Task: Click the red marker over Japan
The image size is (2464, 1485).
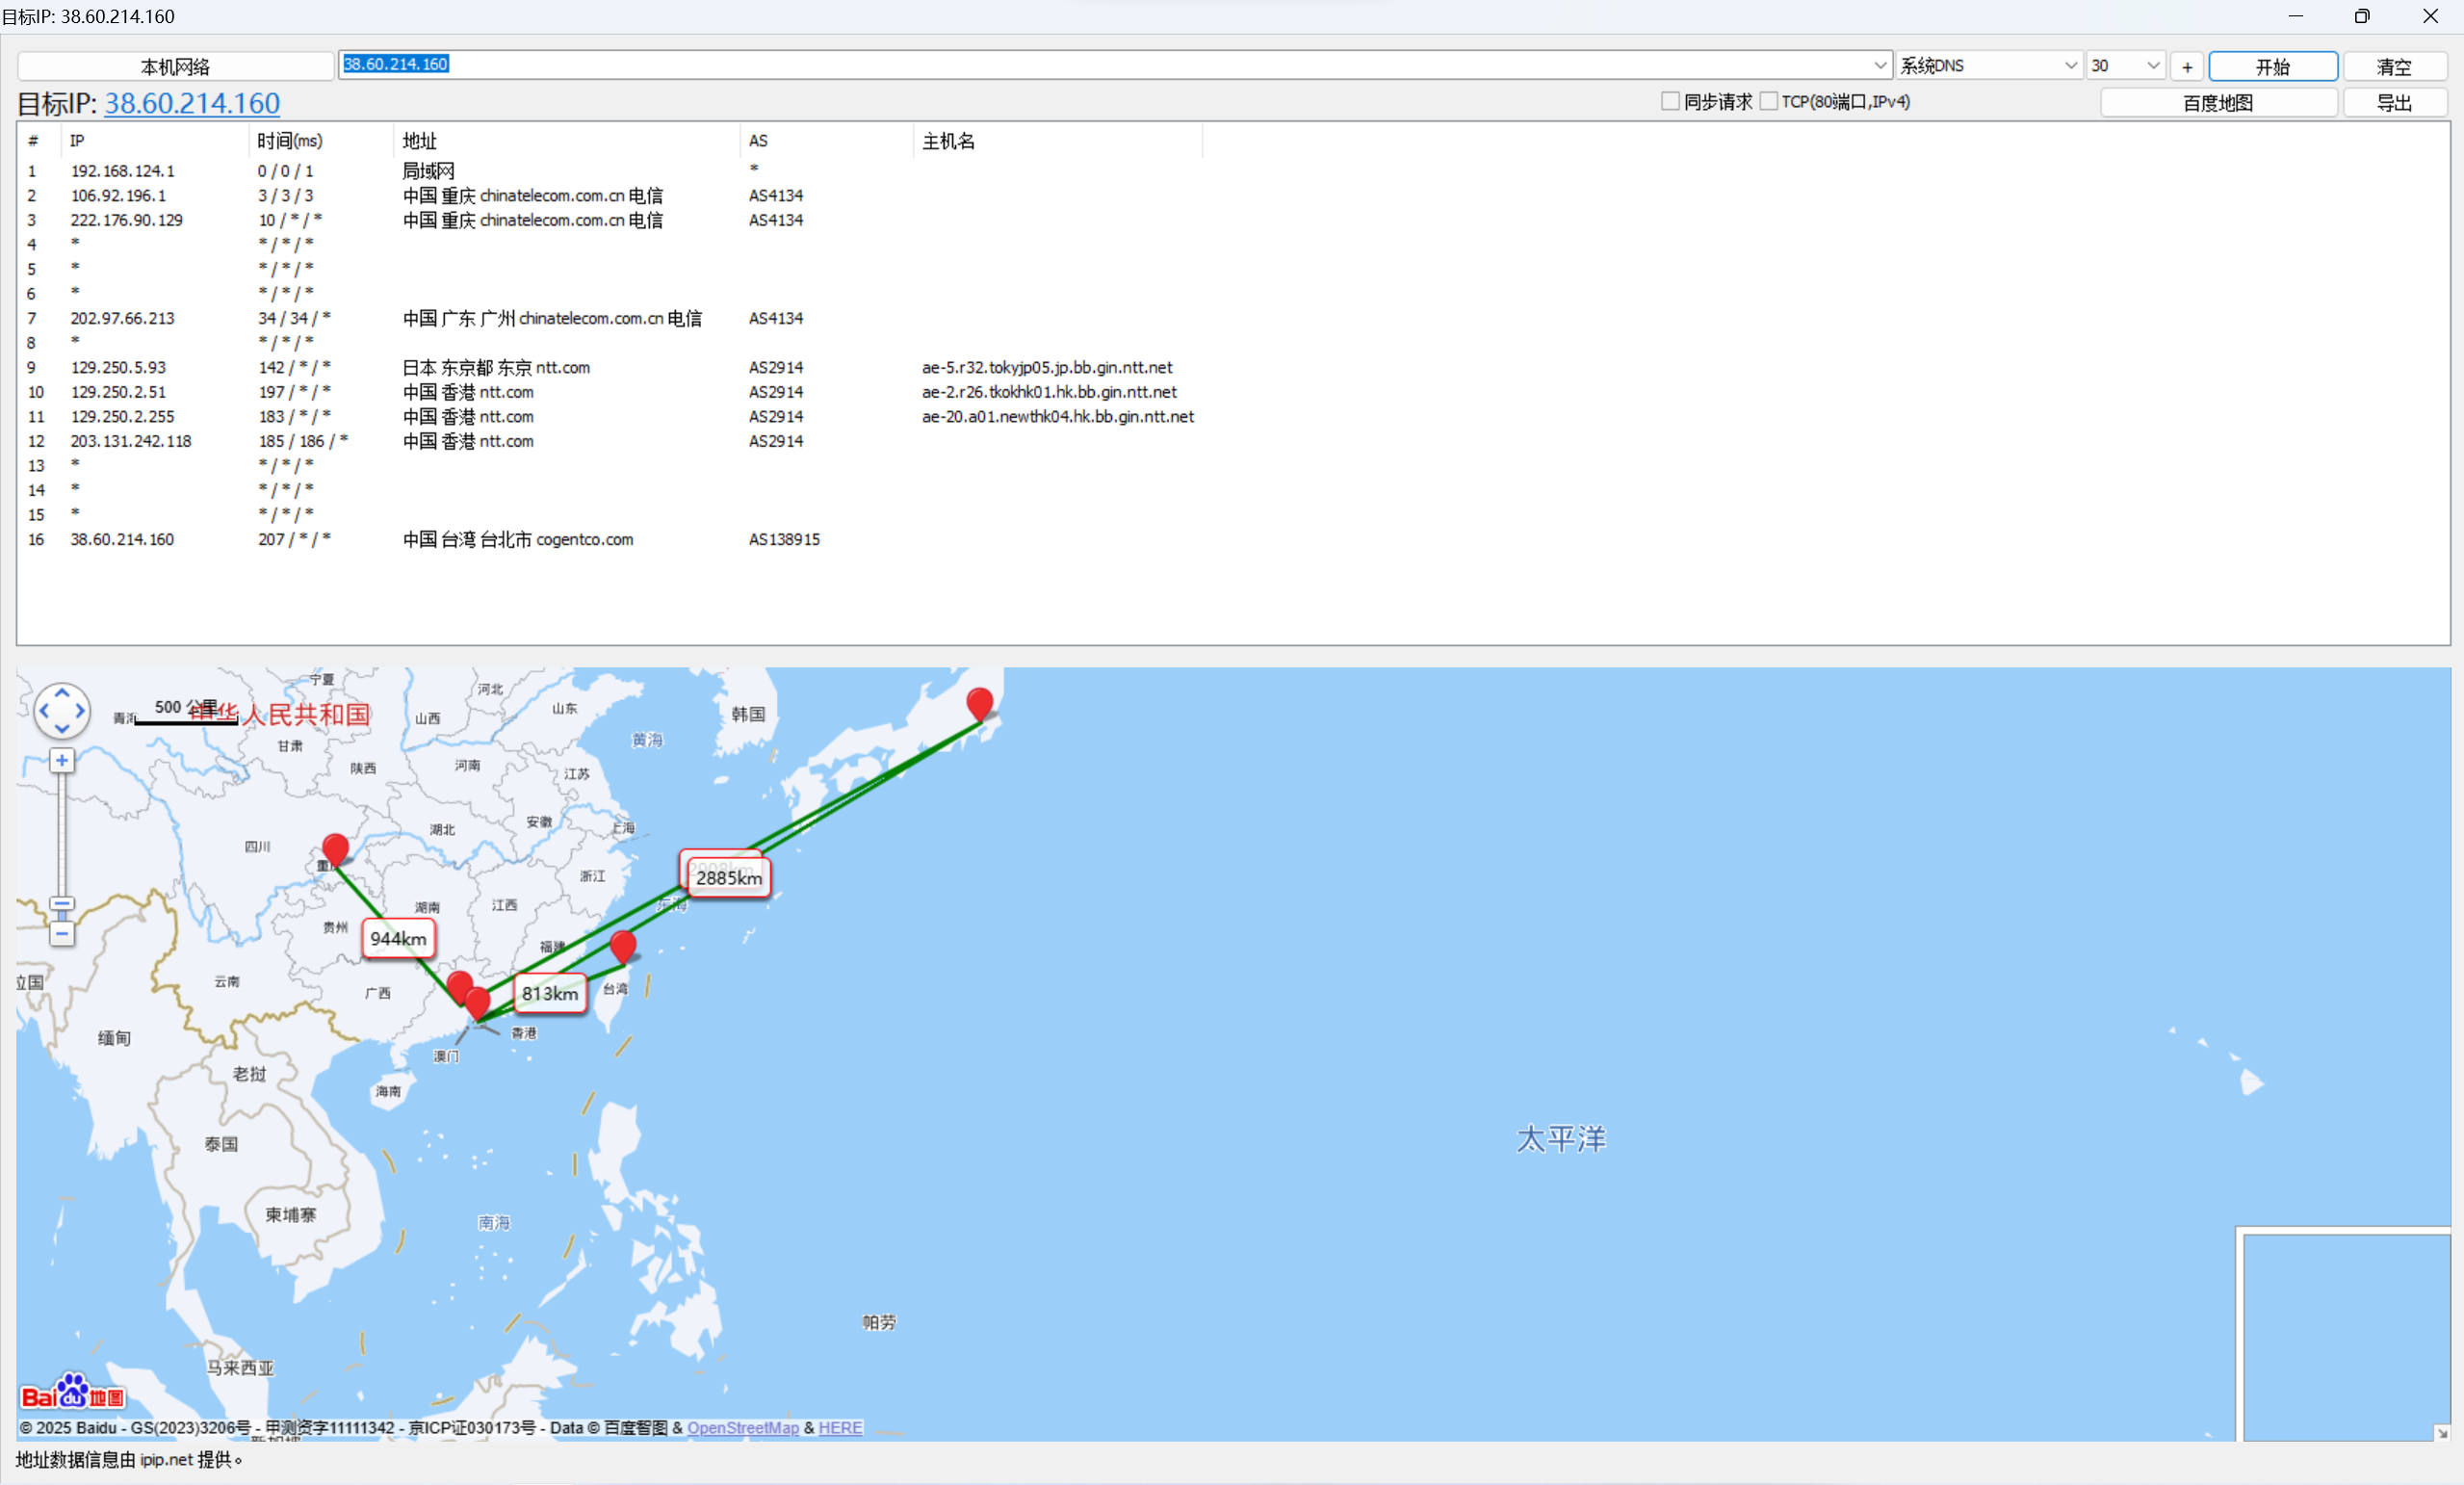Action: point(980,702)
